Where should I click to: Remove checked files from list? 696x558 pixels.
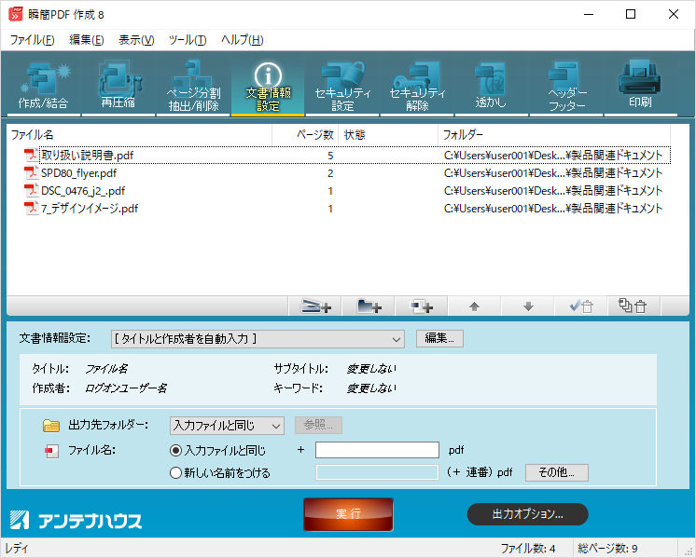point(581,306)
